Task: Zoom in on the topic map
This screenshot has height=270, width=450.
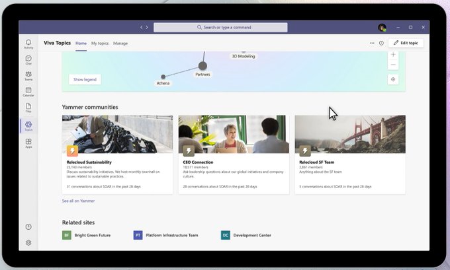Action: [393, 54]
